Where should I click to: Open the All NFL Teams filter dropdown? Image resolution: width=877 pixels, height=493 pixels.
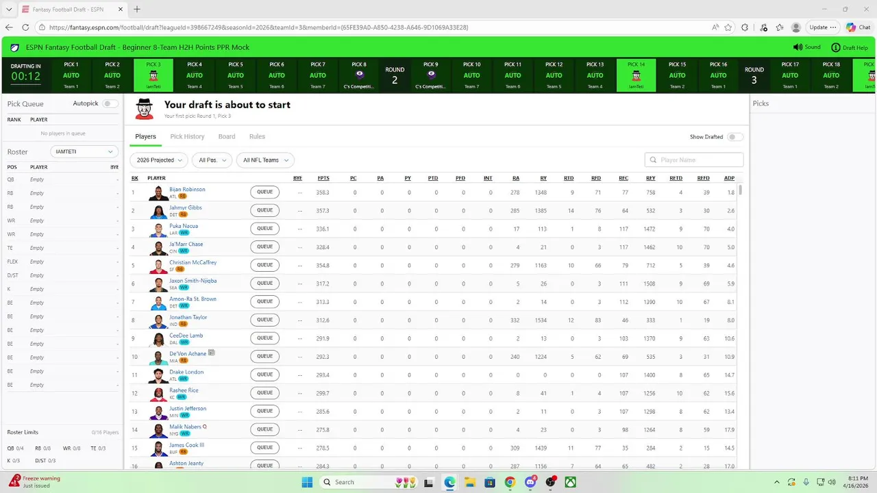[265, 160]
